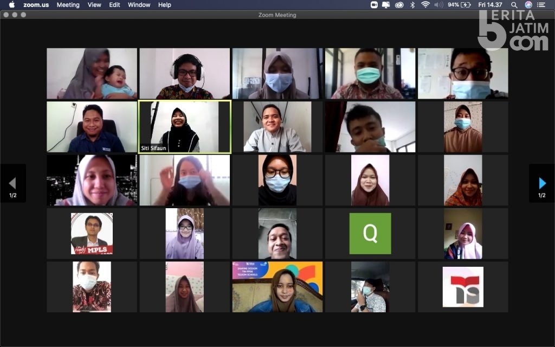Select the masked man in red batik, bottom row
Viewport: 555px width, 347px height.
92,287
